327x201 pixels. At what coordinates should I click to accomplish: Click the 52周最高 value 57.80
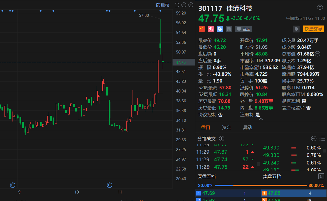point(225,88)
